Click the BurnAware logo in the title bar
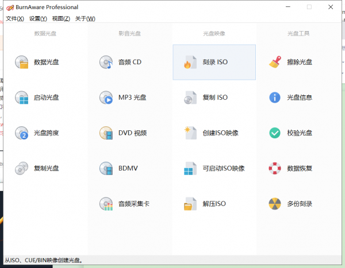Viewport: 345px width, 268px height. pos(10,7)
